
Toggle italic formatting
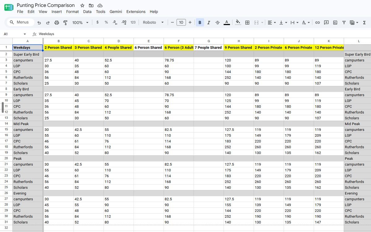pos(209,22)
